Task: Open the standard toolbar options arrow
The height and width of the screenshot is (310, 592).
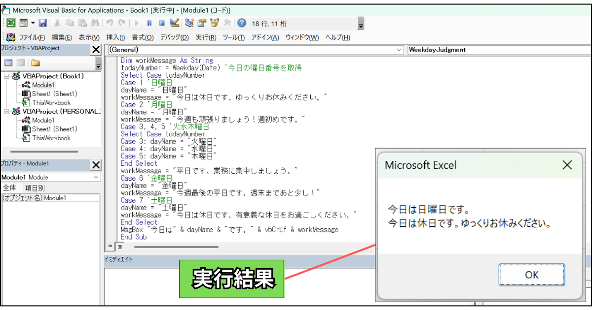Action: click(x=361, y=25)
